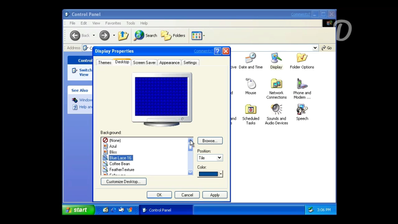Image resolution: width=398 pixels, height=224 pixels.
Task: Open the Favorites menu
Action: point(113,23)
